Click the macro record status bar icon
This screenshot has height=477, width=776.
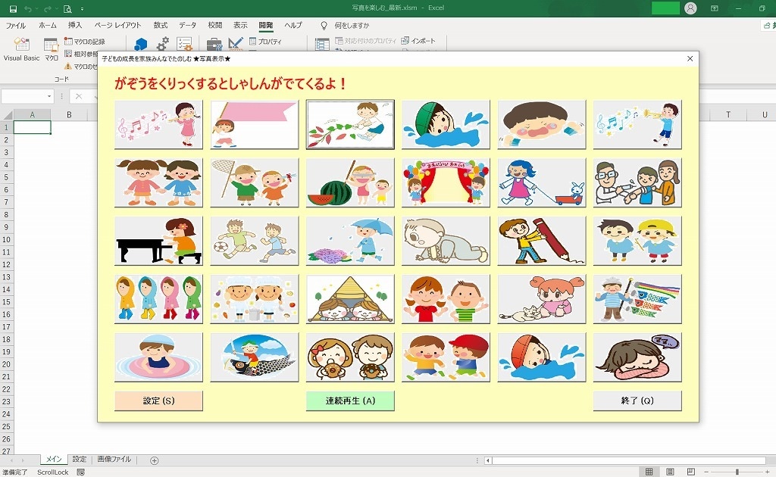80,472
